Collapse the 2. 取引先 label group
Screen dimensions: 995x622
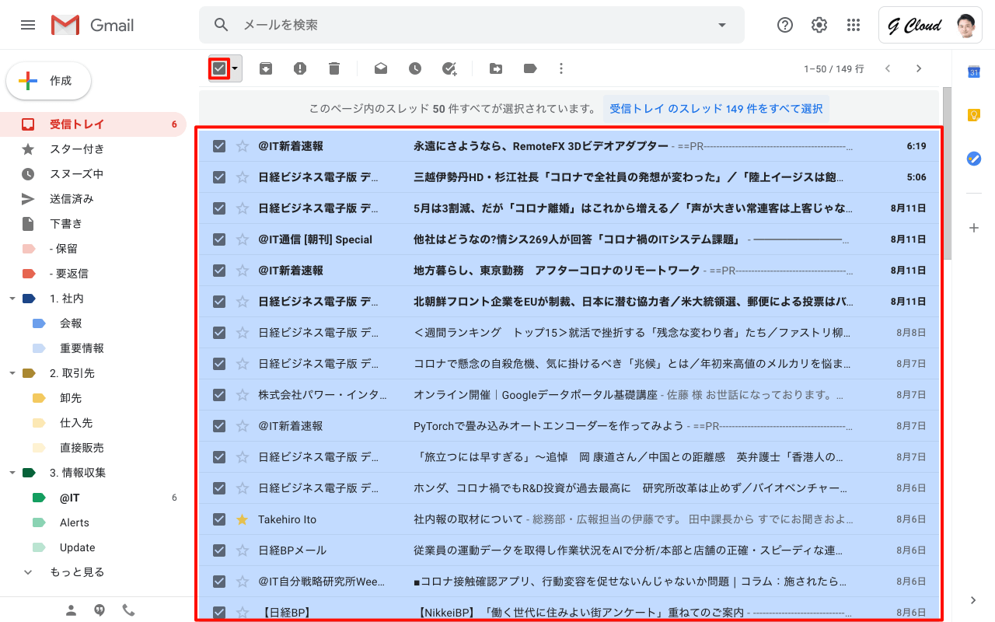point(12,373)
